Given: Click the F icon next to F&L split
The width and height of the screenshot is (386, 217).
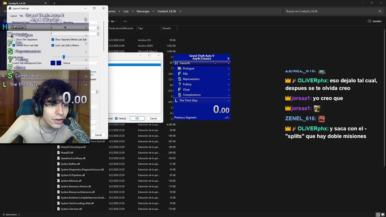Looking at the screenshot, I should pos(179,74).
